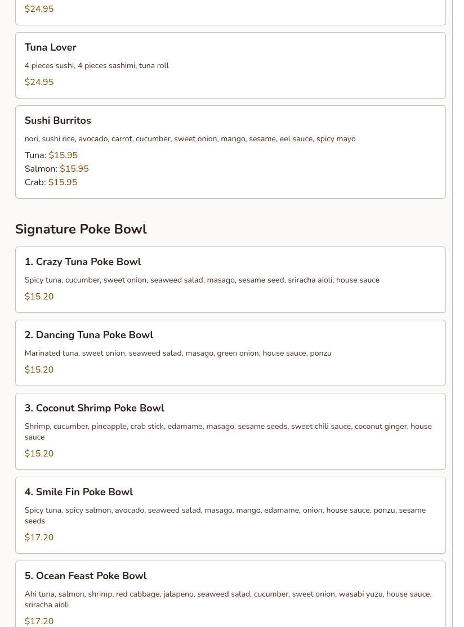Click the Smile Fin Poke Bowl description

coord(225,516)
